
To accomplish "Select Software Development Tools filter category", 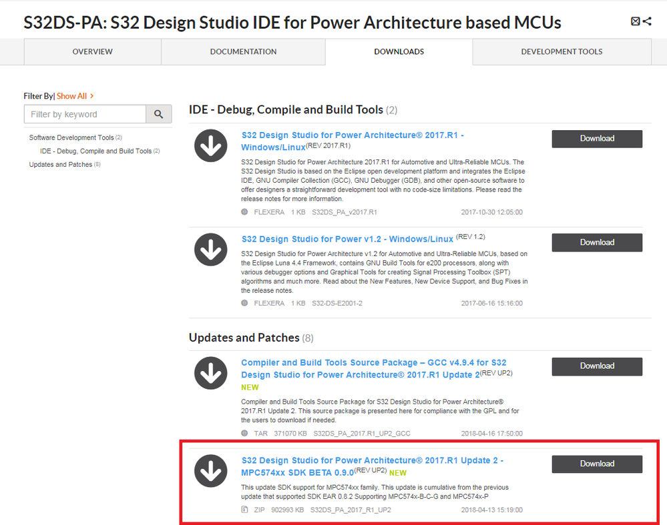I will tap(71, 137).
